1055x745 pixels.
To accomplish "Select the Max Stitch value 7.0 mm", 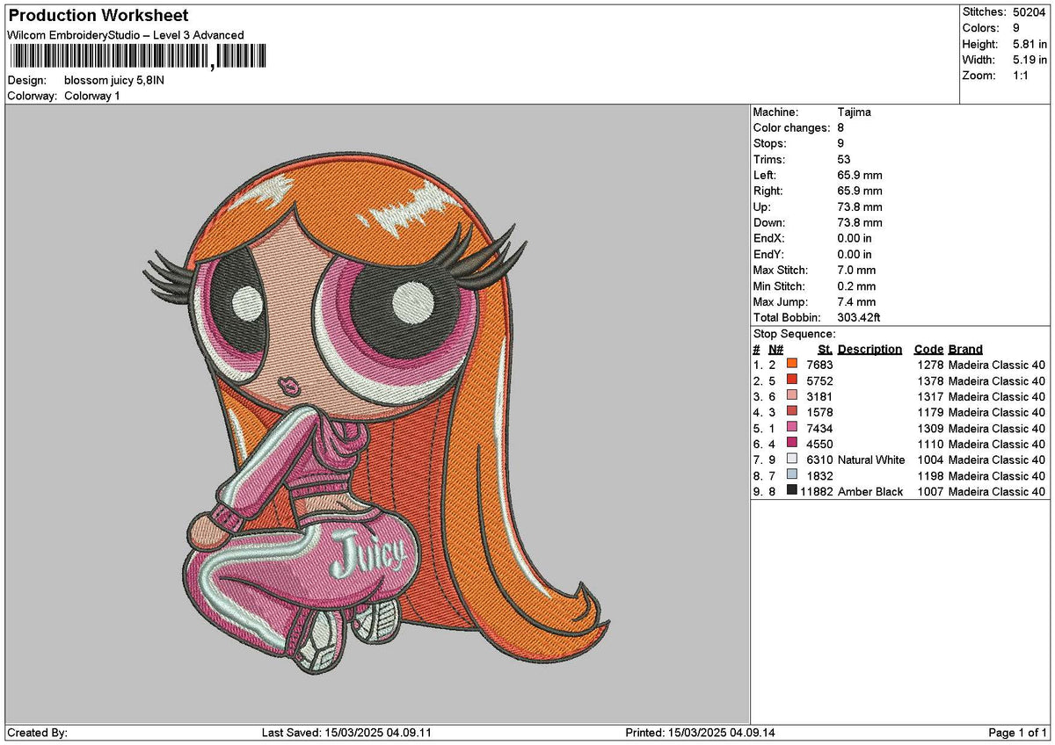I will click(857, 271).
